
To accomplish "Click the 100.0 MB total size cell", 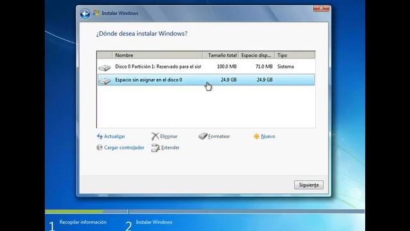I will coord(227,67).
